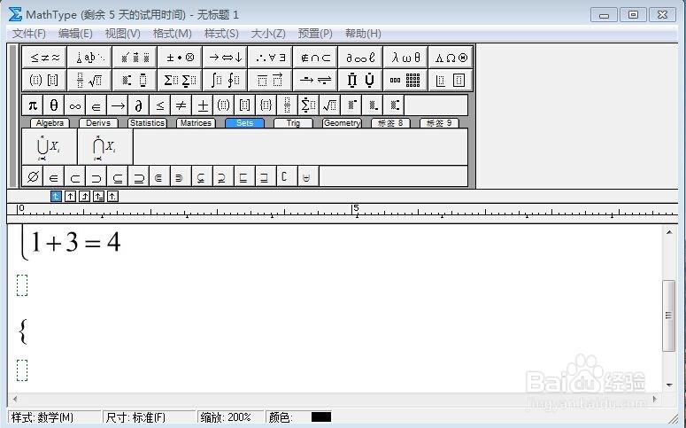Insert the subset-or-equal symbol
This screenshot has height=428, width=686.
[x=117, y=176]
